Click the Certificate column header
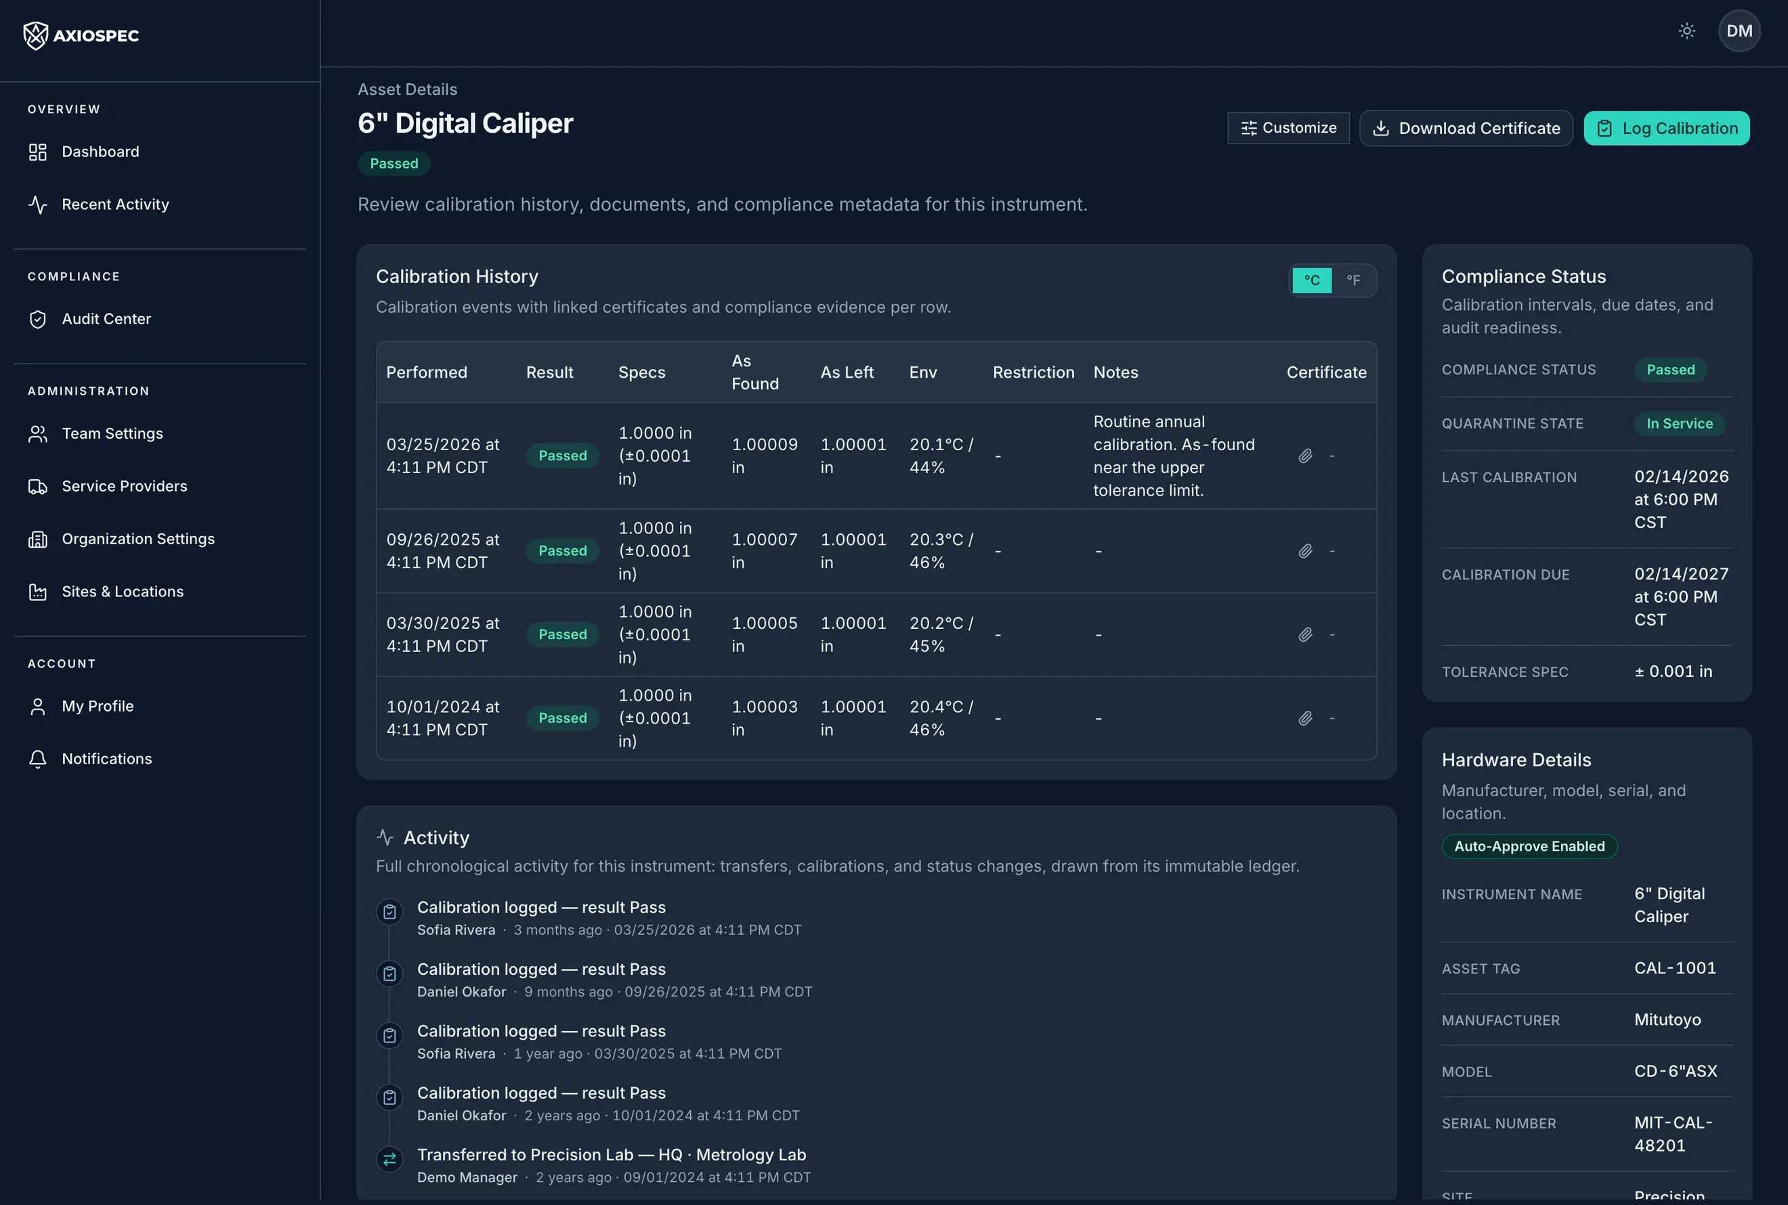 point(1326,373)
